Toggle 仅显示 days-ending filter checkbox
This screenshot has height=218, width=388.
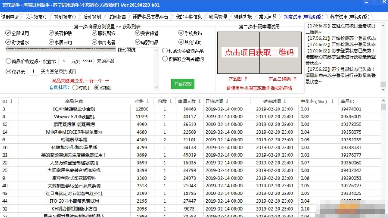8,72
